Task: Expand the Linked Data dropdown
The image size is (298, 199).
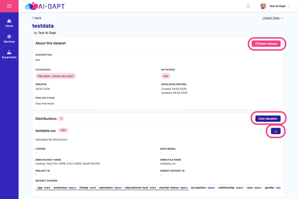Action: 273,18
